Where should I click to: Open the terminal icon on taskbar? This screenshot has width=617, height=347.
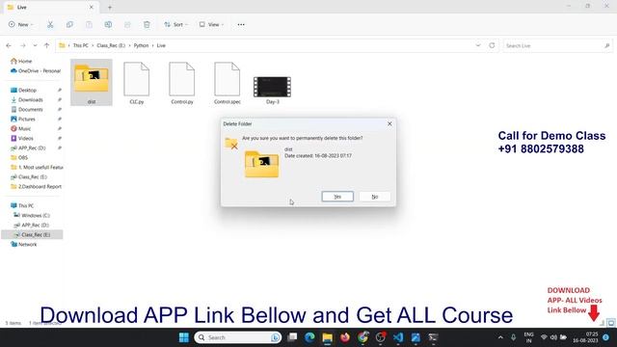pos(433,337)
